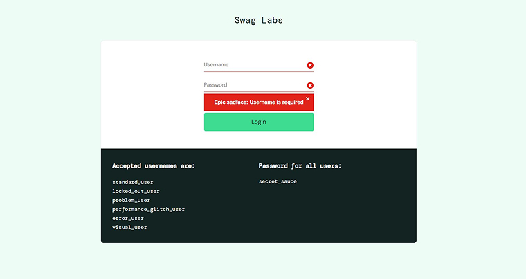Click the Swag Labs title
The width and height of the screenshot is (526, 279).
[x=259, y=20]
